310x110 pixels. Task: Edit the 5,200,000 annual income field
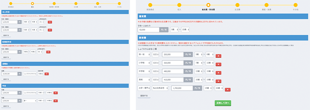pos(10,22)
